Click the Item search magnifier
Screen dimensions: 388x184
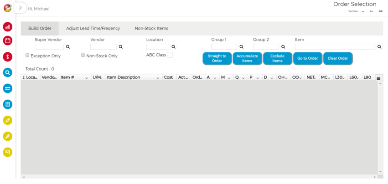click(x=379, y=47)
